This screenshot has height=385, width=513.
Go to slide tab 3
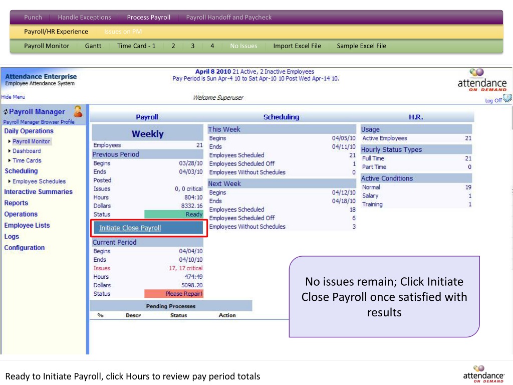click(x=193, y=46)
